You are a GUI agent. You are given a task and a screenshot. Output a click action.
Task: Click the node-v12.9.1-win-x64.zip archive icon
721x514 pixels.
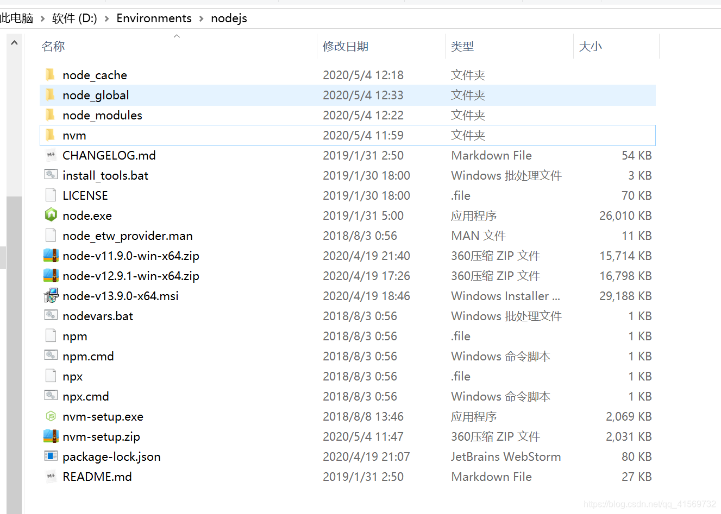51,275
